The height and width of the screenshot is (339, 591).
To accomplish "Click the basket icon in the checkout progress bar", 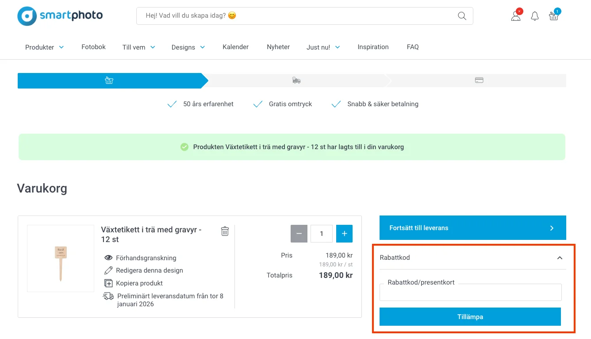I will [x=109, y=80].
